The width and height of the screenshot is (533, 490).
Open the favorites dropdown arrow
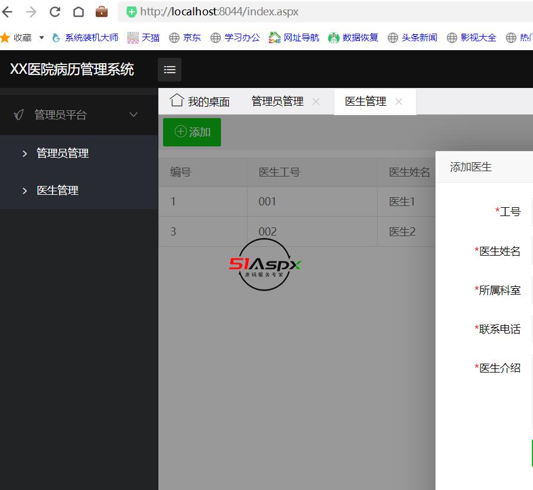point(41,38)
